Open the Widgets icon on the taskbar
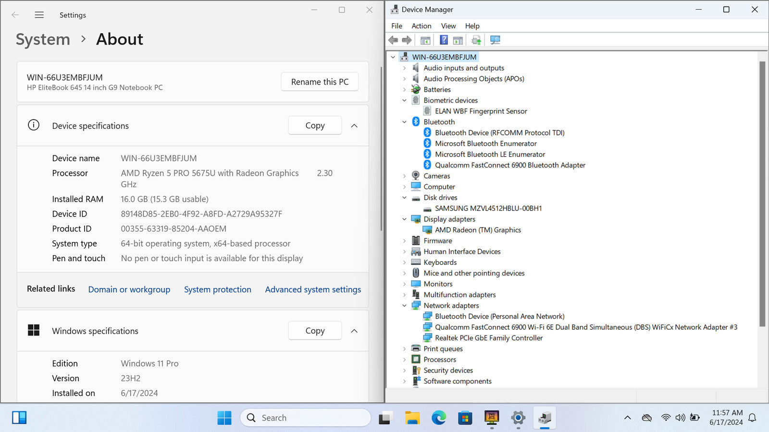The height and width of the screenshot is (432, 769). [19, 418]
